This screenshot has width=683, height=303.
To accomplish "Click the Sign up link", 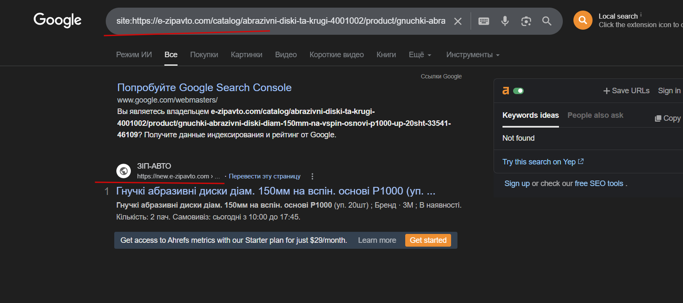I will (x=517, y=183).
